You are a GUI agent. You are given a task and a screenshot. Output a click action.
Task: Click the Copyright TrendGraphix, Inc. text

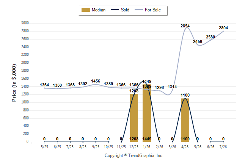tap(134, 155)
